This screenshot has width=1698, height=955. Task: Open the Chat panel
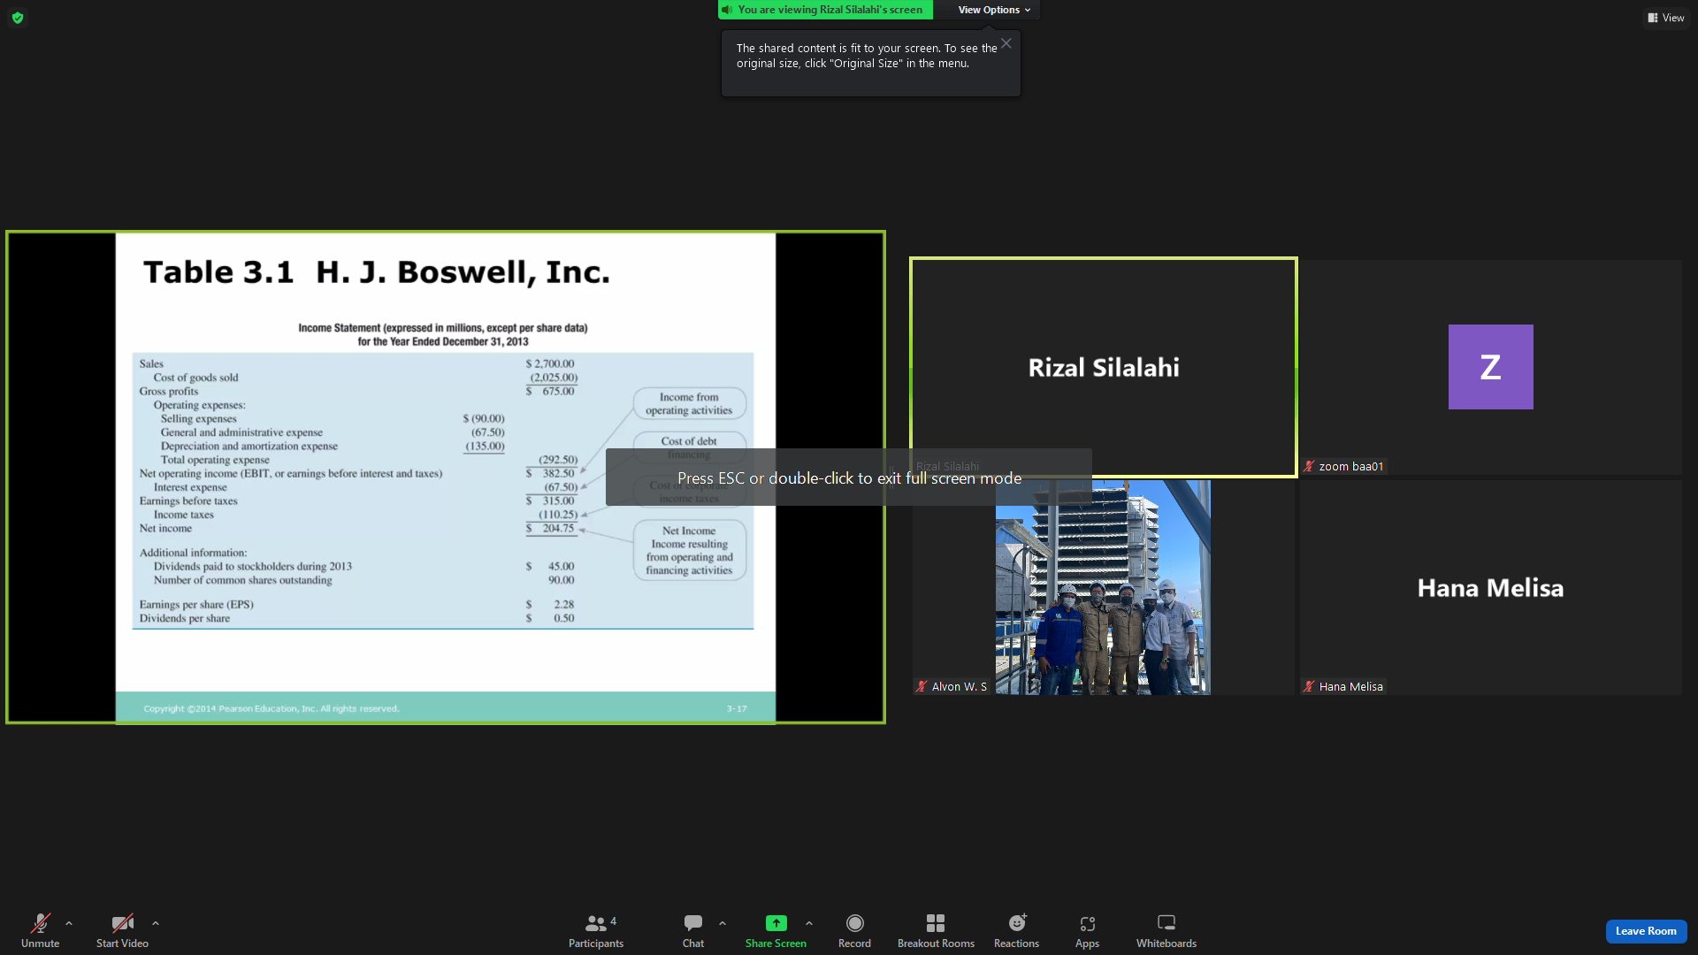pyautogui.click(x=693, y=930)
